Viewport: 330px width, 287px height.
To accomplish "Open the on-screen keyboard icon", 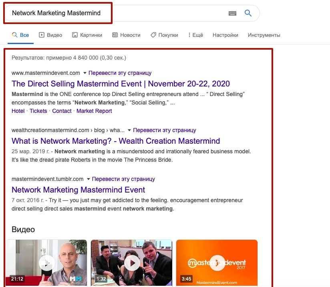I will pos(232,14).
